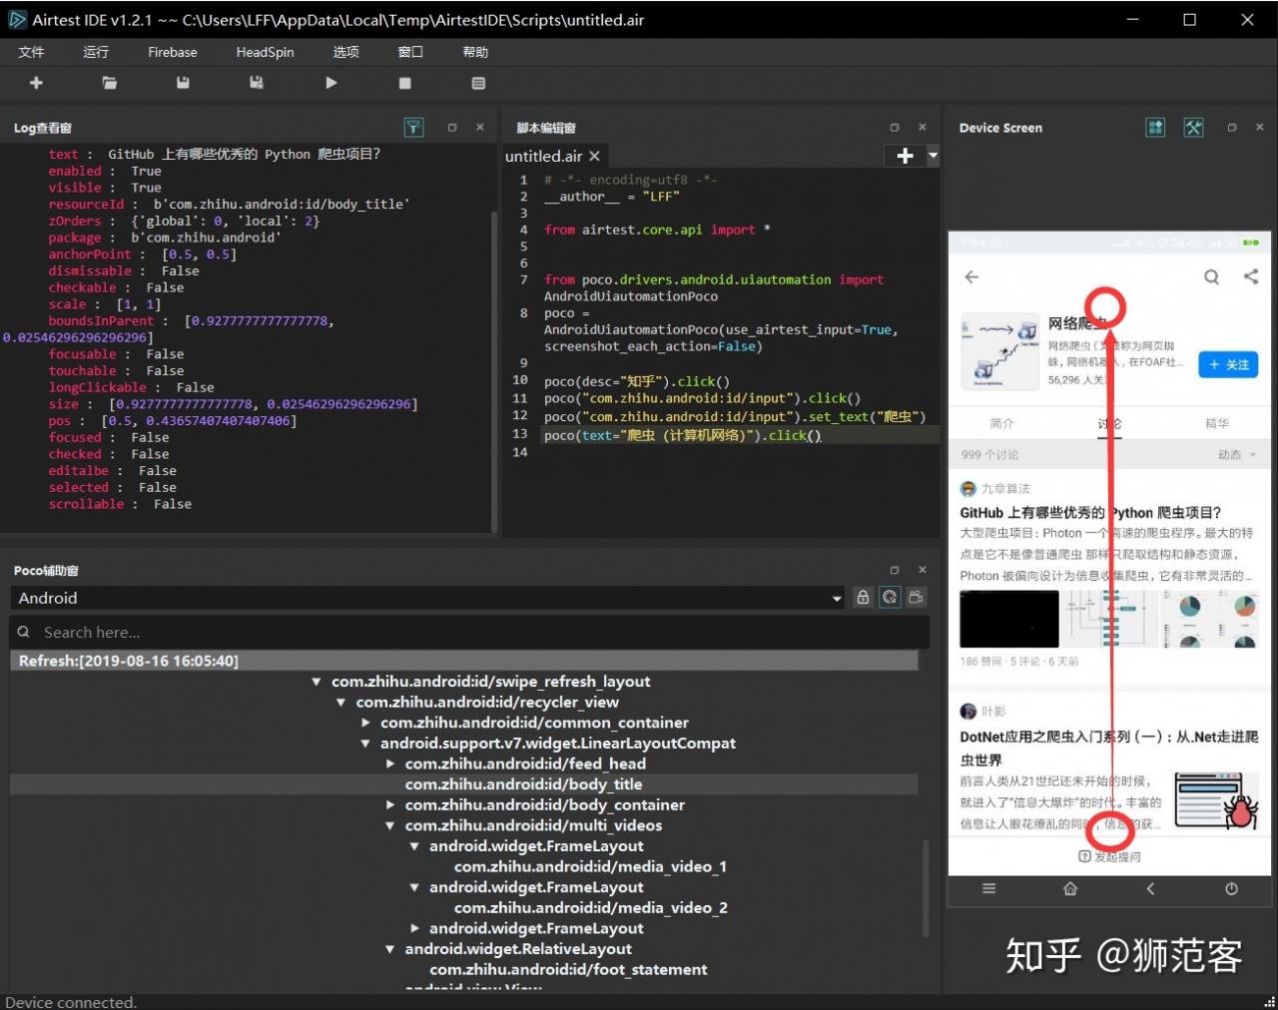Toggle the Poco lock UI tree icon
This screenshot has width=1278, height=1010.
(x=864, y=597)
